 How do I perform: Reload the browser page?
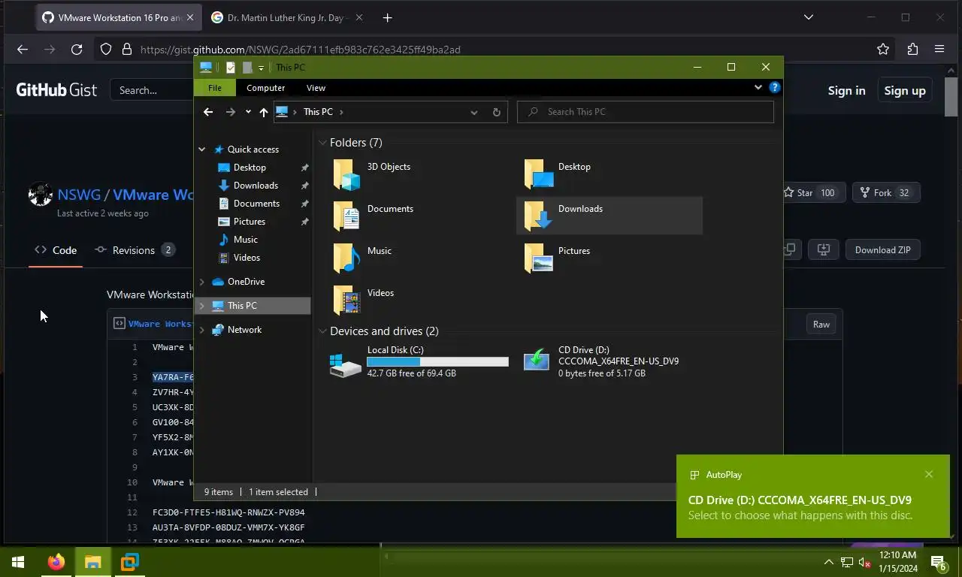tap(77, 50)
